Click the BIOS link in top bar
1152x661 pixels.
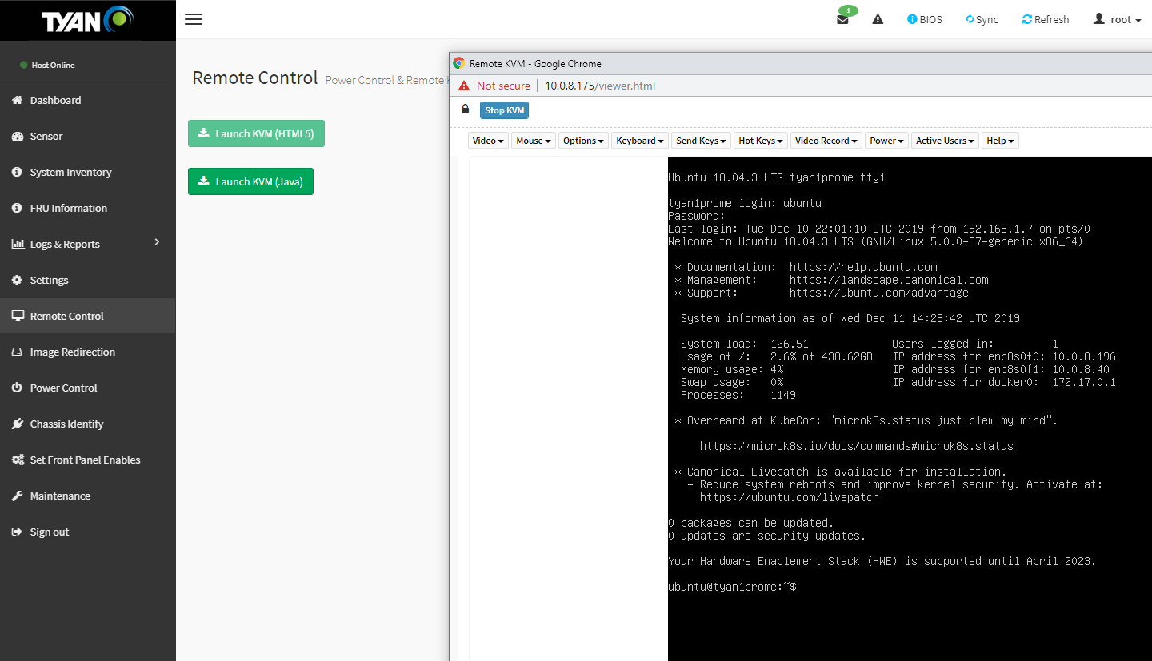(x=925, y=19)
